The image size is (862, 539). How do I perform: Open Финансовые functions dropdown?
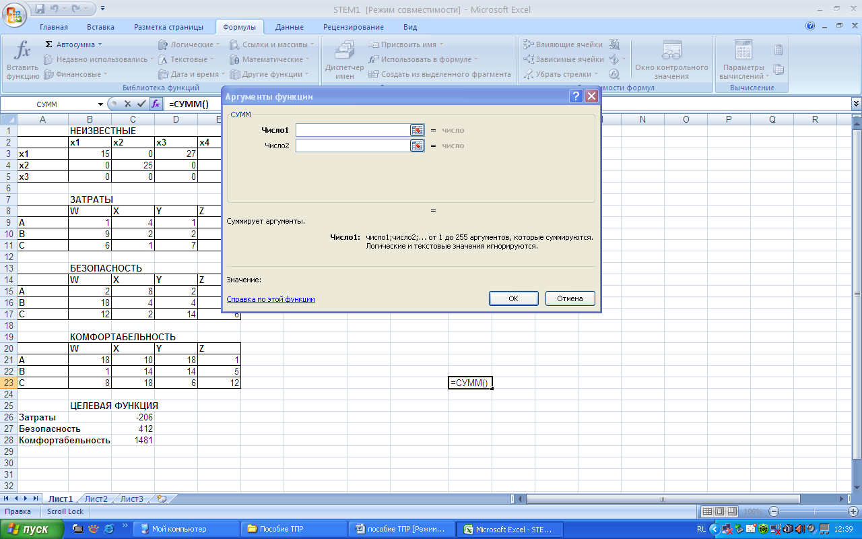[76, 74]
